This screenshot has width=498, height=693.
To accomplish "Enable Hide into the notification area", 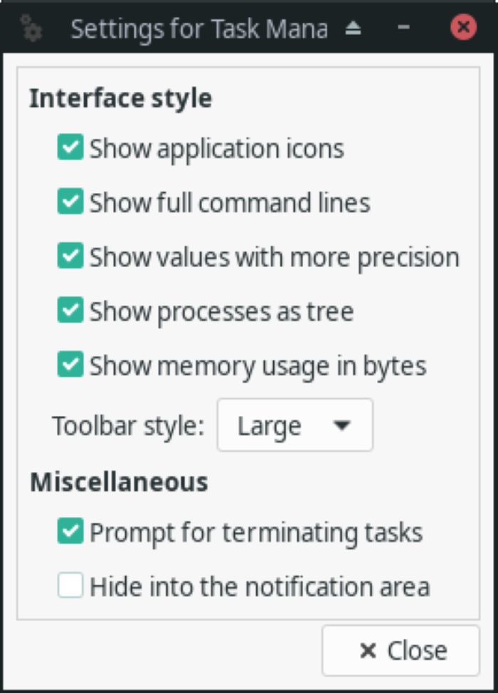I will [70, 586].
